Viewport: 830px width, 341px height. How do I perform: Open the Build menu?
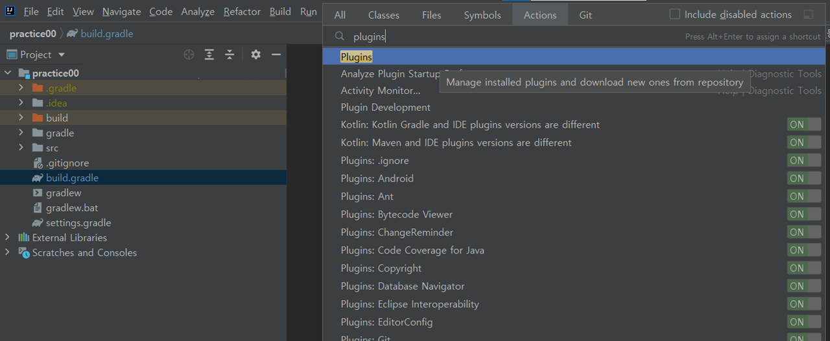[x=280, y=12]
